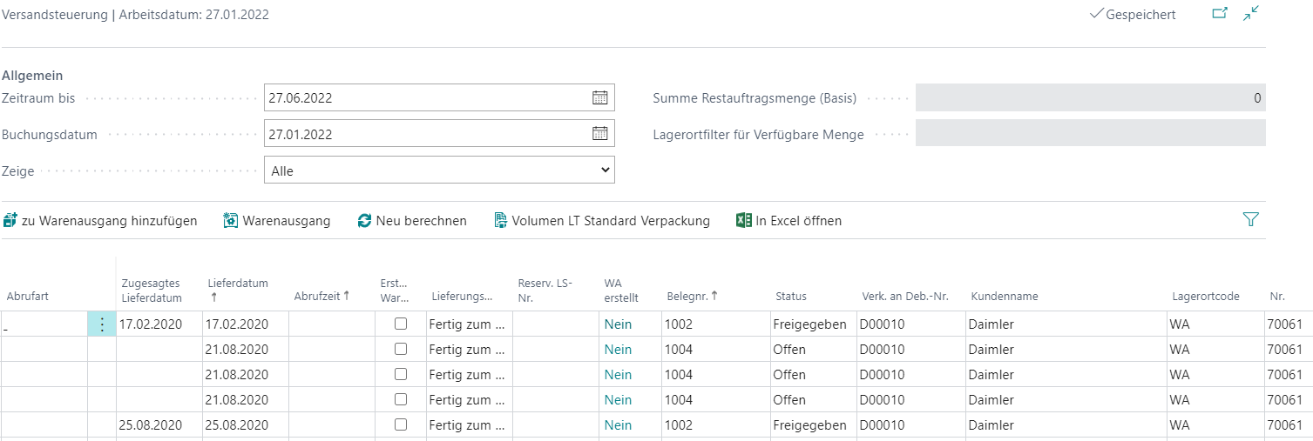Sort by Belegnr. column header
Screen dimensions: 1313x441
click(693, 296)
